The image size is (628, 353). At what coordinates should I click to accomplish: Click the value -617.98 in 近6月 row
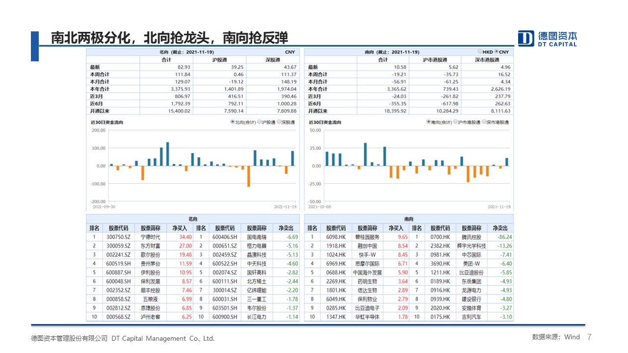(449, 104)
